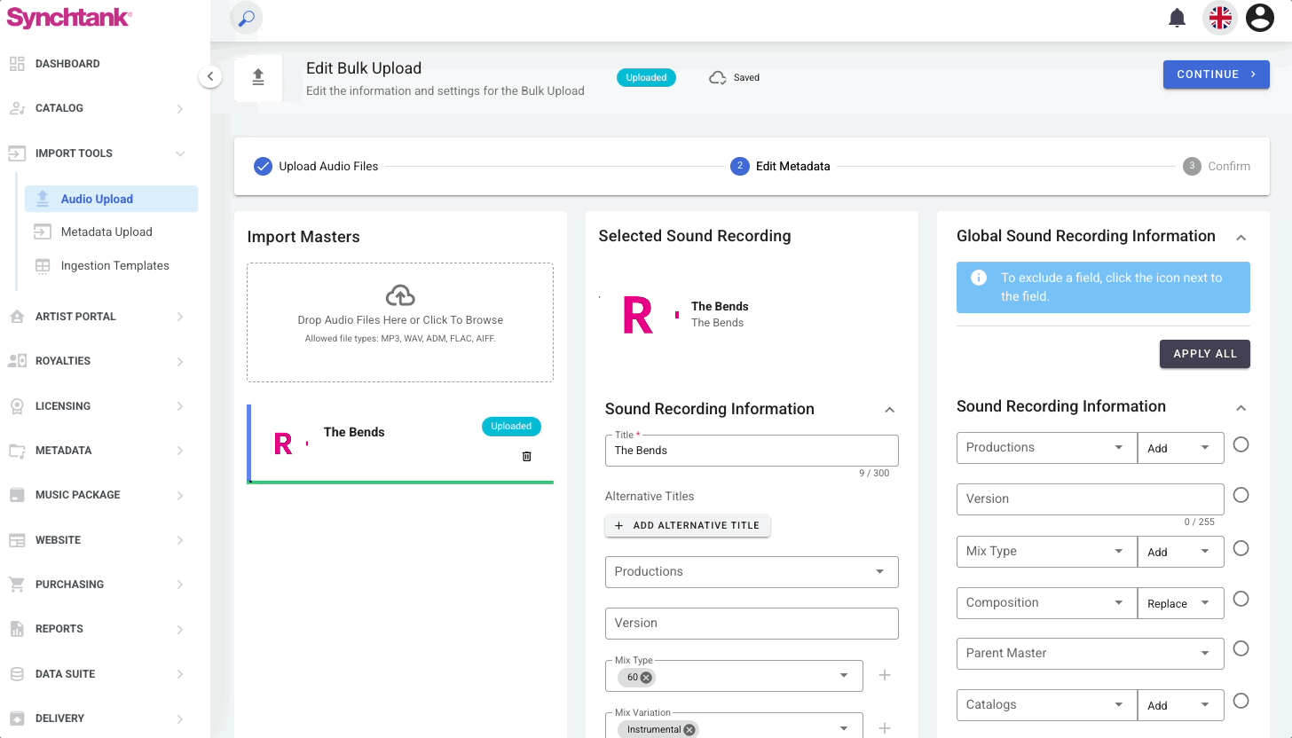
Task: Exclude the global Version field
Action: pyautogui.click(x=1241, y=495)
